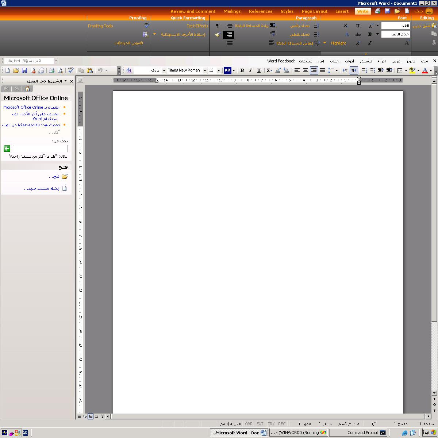Click the Home icon in task pane
The height and width of the screenshot is (438, 438).
coord(27,89)
